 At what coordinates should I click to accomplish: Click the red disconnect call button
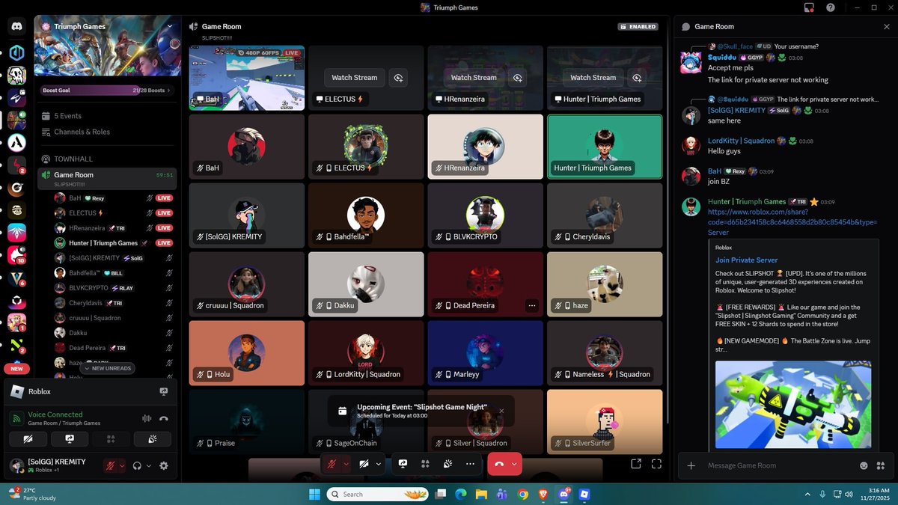[499, 464]
